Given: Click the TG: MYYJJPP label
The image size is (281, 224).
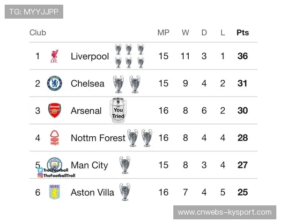Looking at the screenshot, I should (34, 12).
